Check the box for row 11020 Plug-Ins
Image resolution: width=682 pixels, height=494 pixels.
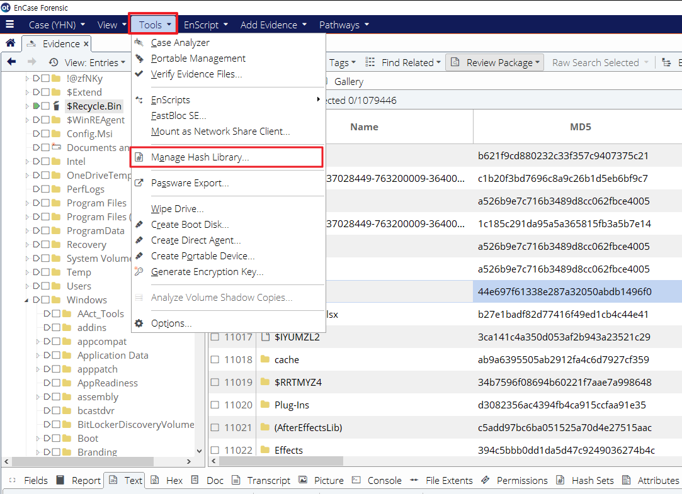coord(215,405)
